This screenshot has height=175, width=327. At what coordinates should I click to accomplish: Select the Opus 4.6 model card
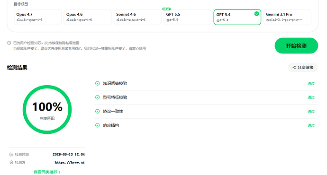click(87, 17)
